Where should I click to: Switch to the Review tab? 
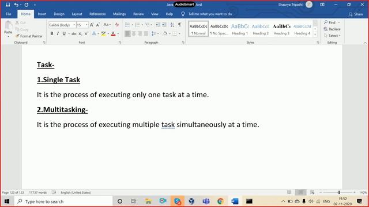coord(138,14)
